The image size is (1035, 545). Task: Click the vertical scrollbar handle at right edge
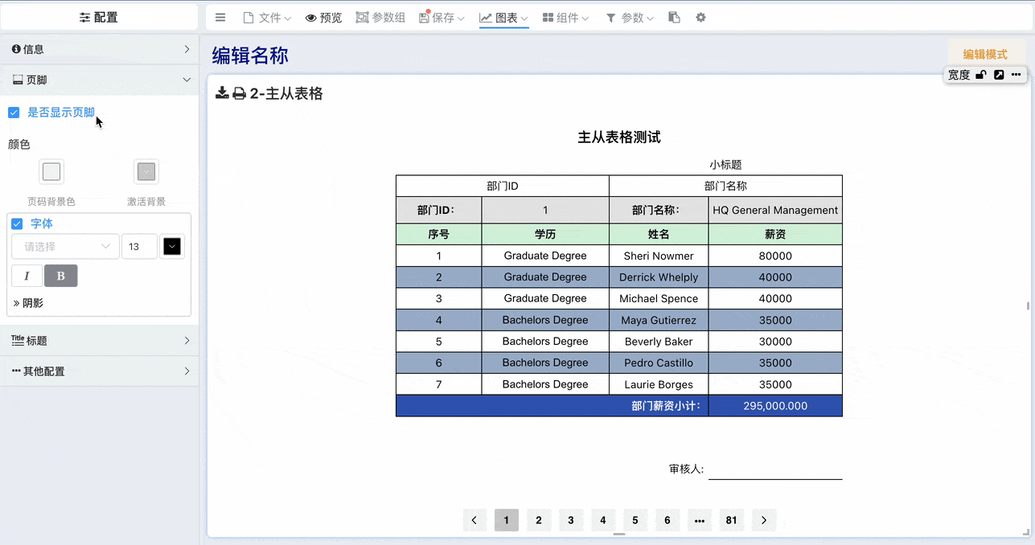click(1028, 305)
